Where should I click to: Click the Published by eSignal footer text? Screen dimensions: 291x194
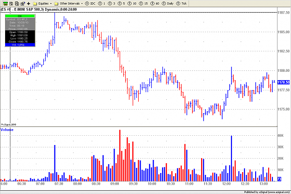pos(267,192)
